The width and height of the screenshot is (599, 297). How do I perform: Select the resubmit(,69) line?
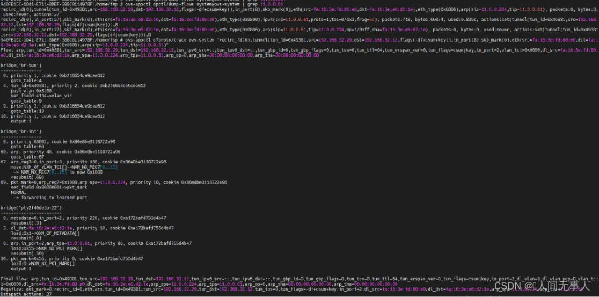tap(27, 177)
